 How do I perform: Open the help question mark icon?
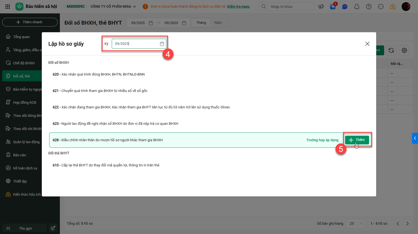[x=369, y=7]
